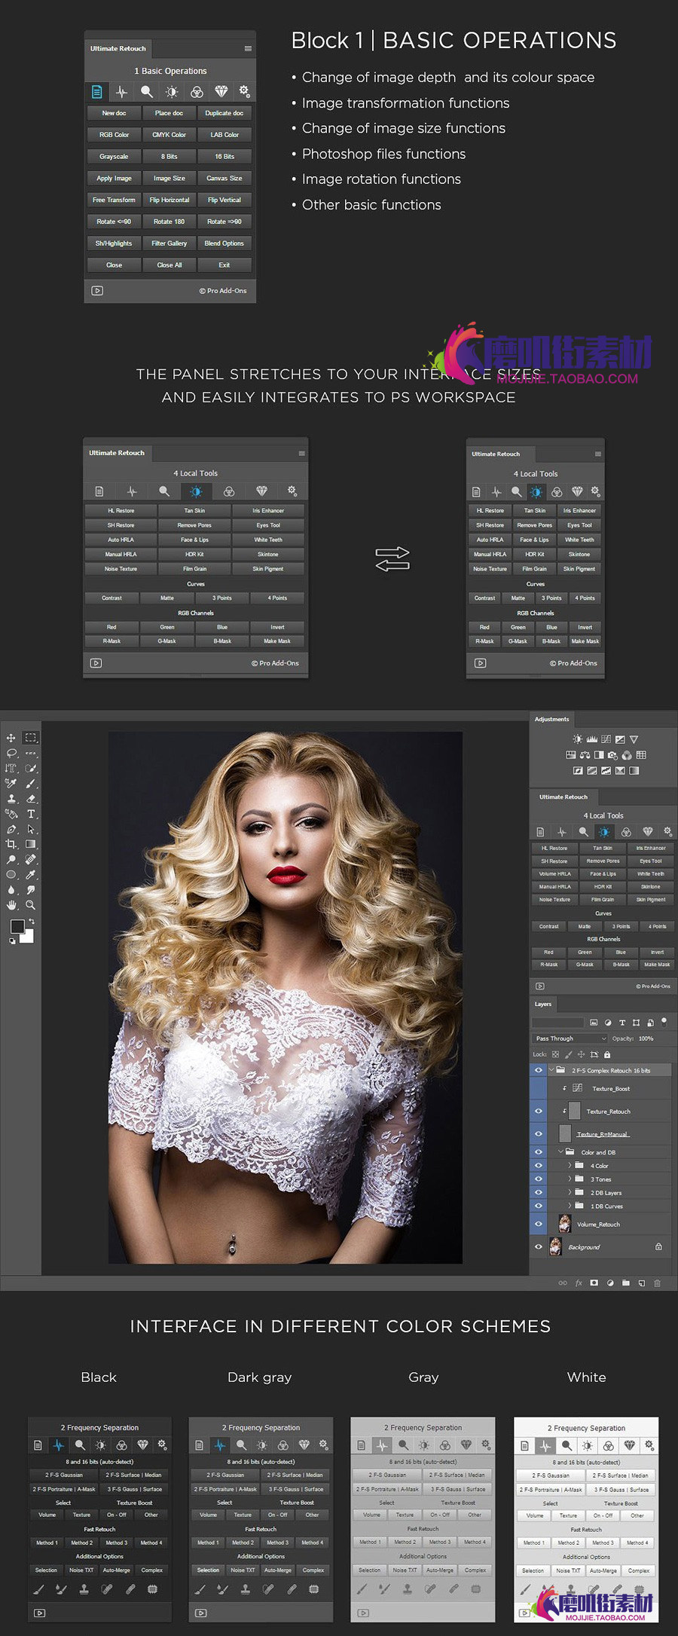
Task: Swap foreground and background colors
Action: 32,922
